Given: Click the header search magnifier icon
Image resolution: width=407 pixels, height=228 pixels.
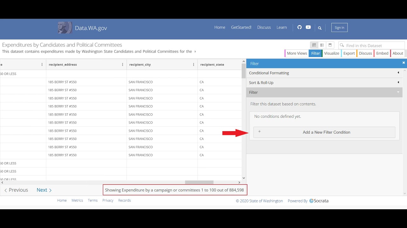Looking at the screenshot, I should pyautogui.click(x=320, y=28).
